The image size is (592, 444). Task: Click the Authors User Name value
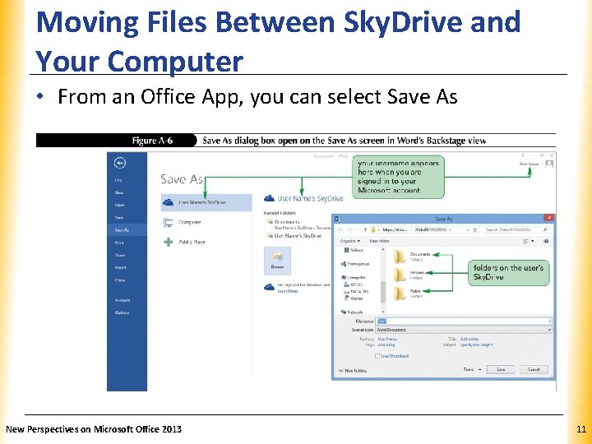click(387, 339)
